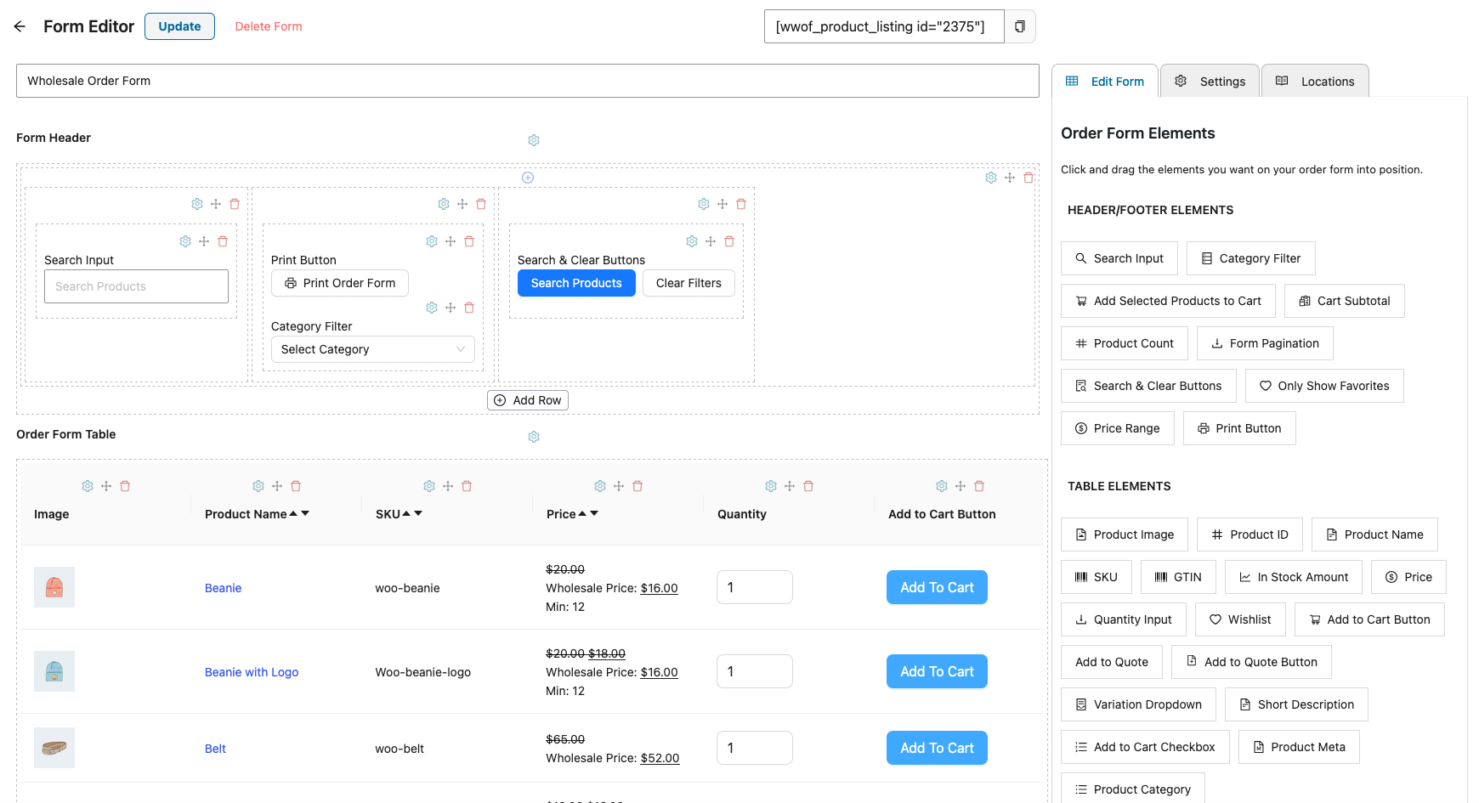Delete the Search Input element via trash icon
The height and width of the screenshot is (803, 1479).
coord(223,241)
